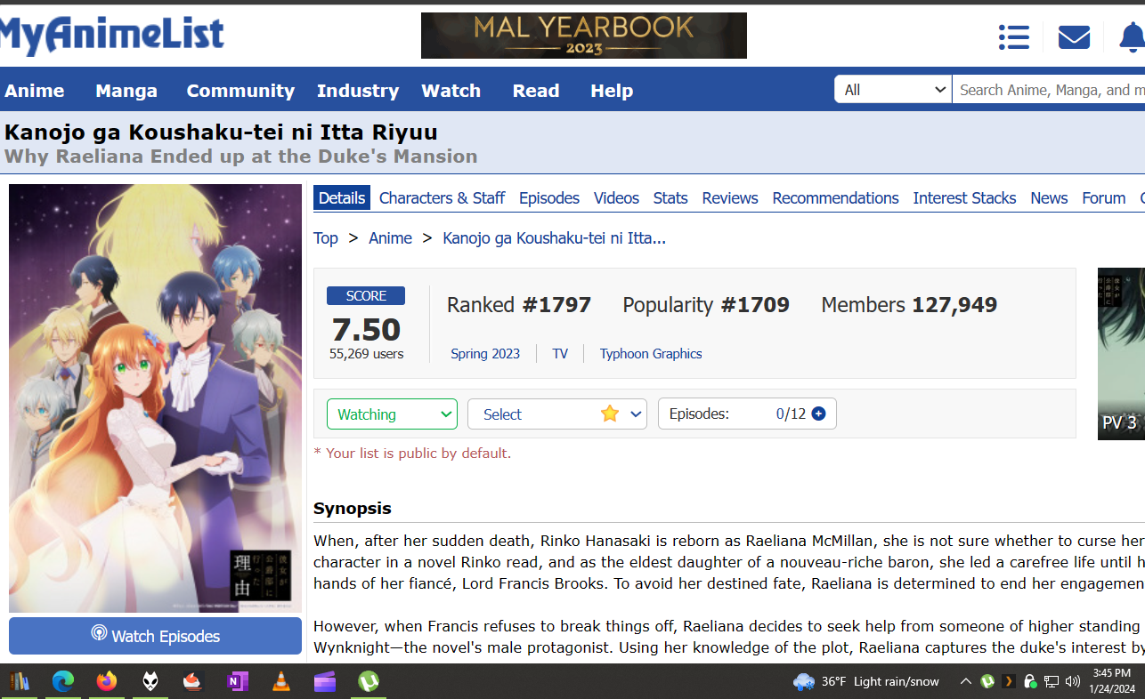Open the Industry navigation menu
This screenshot has height=699, width=1145.
(x=358, y=91)
